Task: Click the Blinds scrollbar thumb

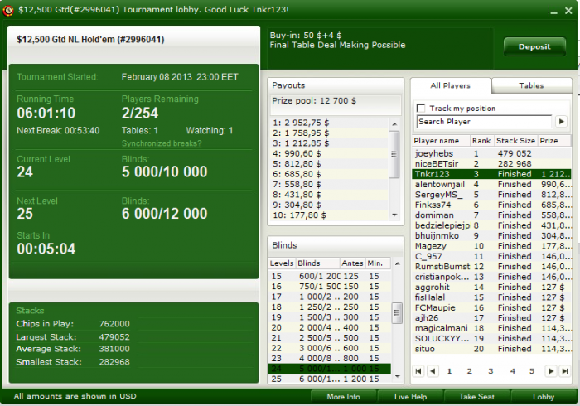Action: point(397,313)
